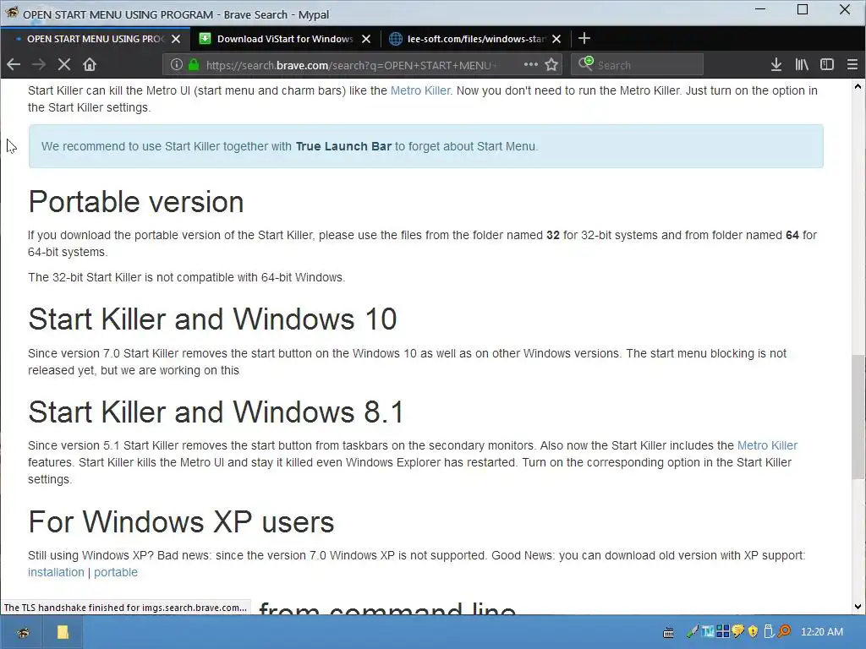This screenshot has width=866, height=649.
Task: Stop loading the current page
Action: [x=64, y=64]
